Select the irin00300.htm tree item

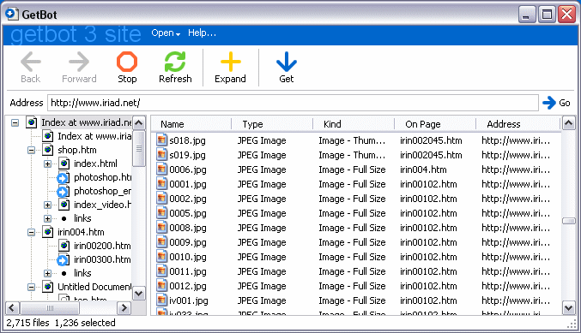click(x=102, y=260)
